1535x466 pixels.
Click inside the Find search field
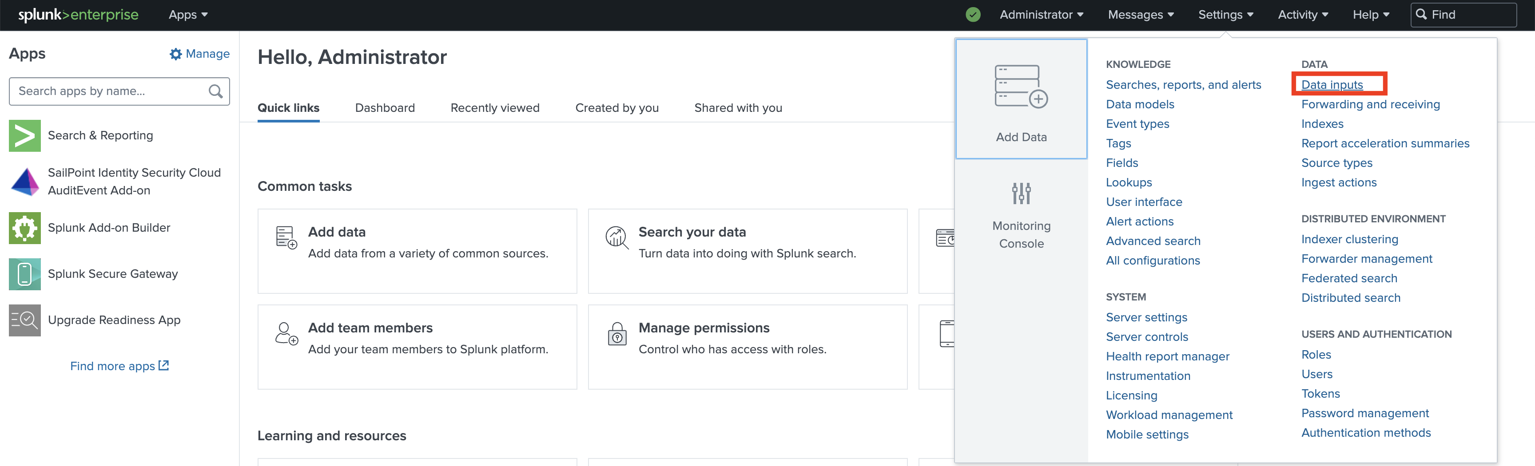(x=1466, y=14)
